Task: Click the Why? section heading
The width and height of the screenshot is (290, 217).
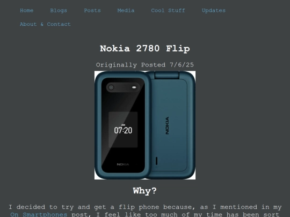Action: [x=145, y=191]
